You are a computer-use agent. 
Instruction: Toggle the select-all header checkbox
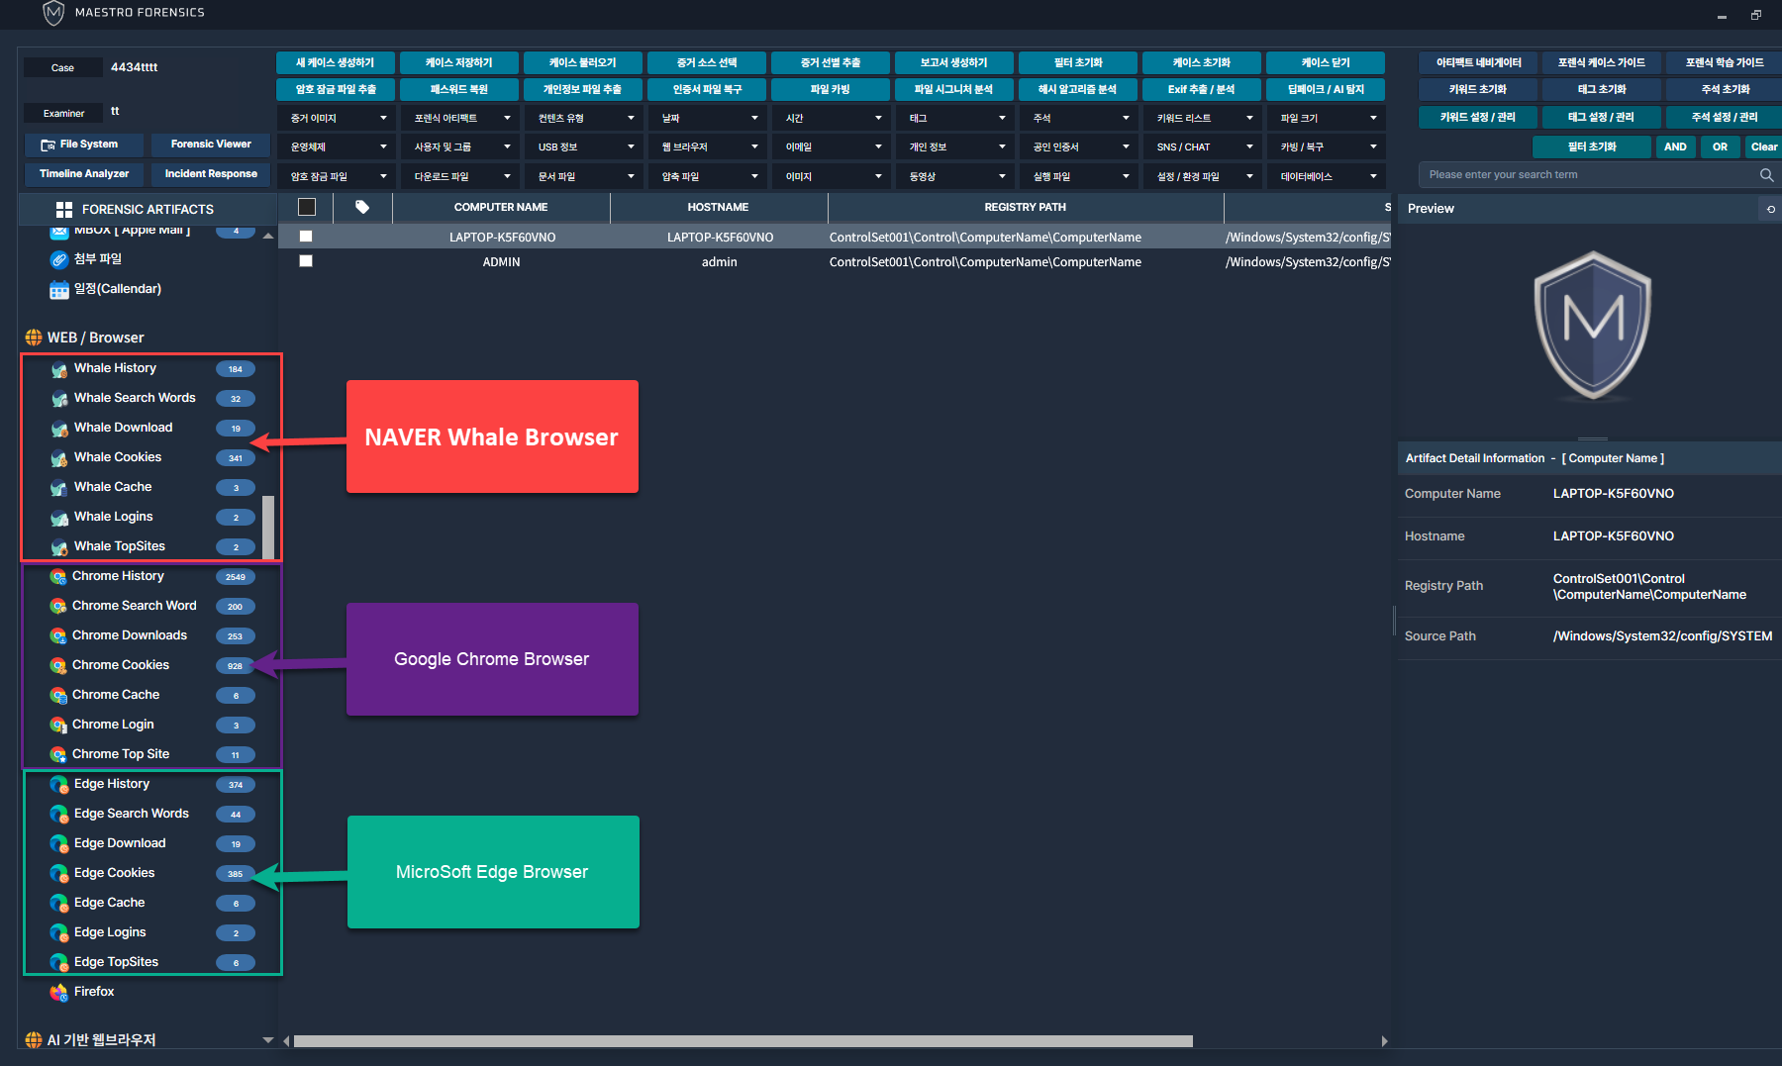pyautogui.click(x=307, y=208)
